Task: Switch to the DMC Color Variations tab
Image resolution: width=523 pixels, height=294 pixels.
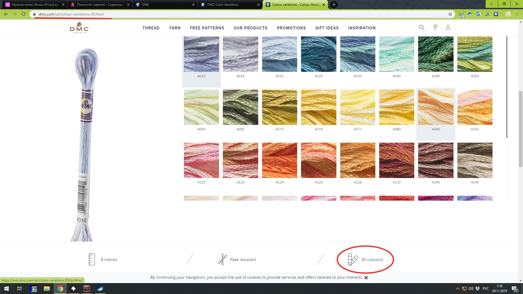Action: pyautogui.click(x=223, y=5)
